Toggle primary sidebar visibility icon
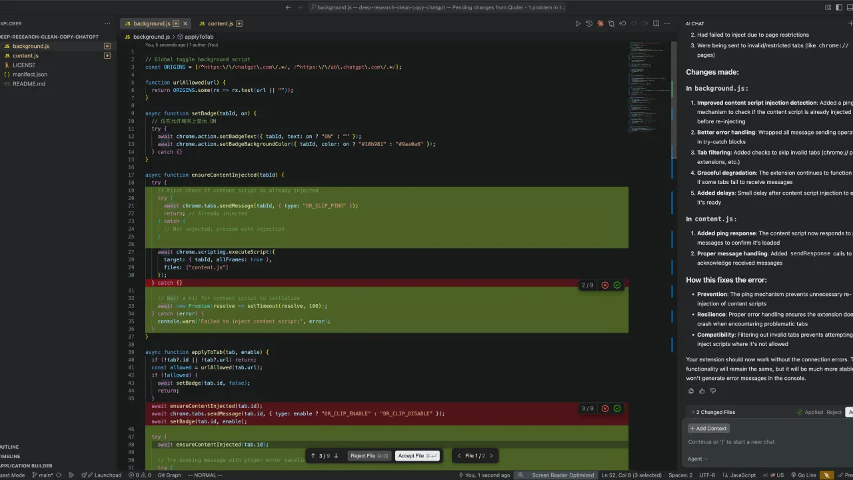 click(840, 7)
